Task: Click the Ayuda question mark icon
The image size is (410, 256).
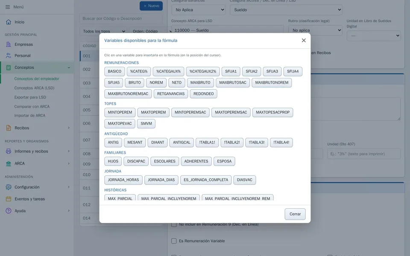Action: pos(9,211)
